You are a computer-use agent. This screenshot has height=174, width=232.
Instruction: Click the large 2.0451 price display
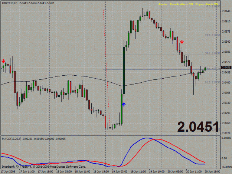(198, 127)
